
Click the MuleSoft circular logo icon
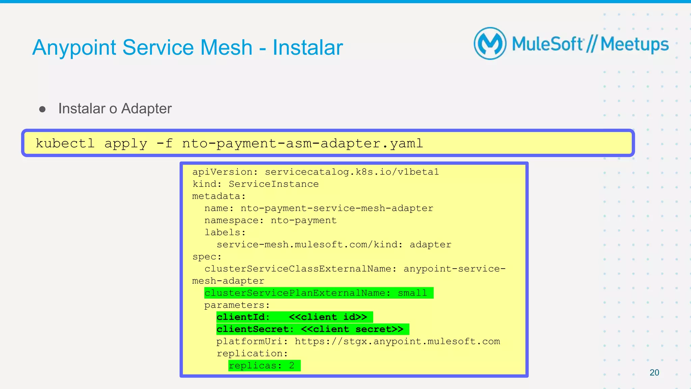coord(490,44)
